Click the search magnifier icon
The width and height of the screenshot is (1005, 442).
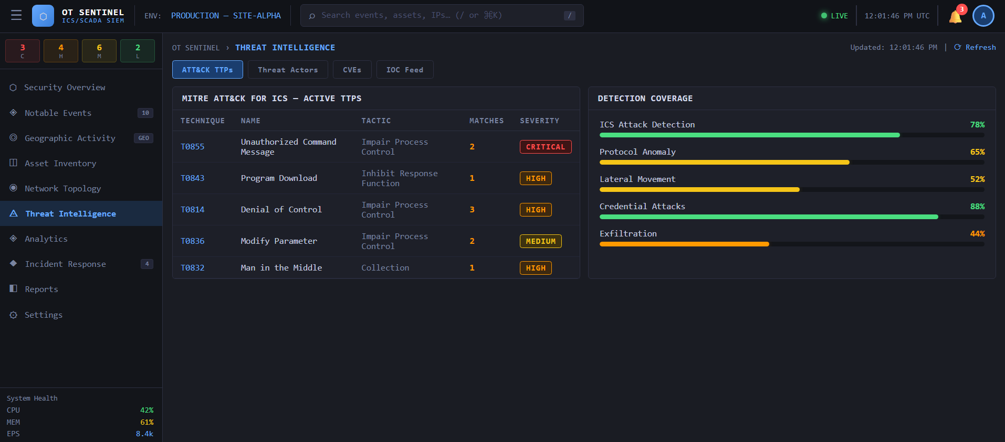(x=312, y=16)
